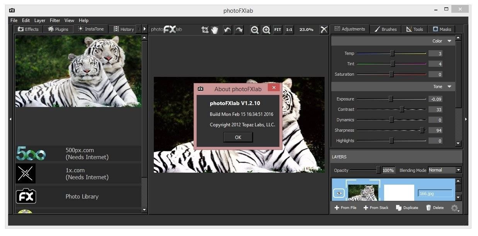Click the photoFXlab logo in toolbar

166,29
